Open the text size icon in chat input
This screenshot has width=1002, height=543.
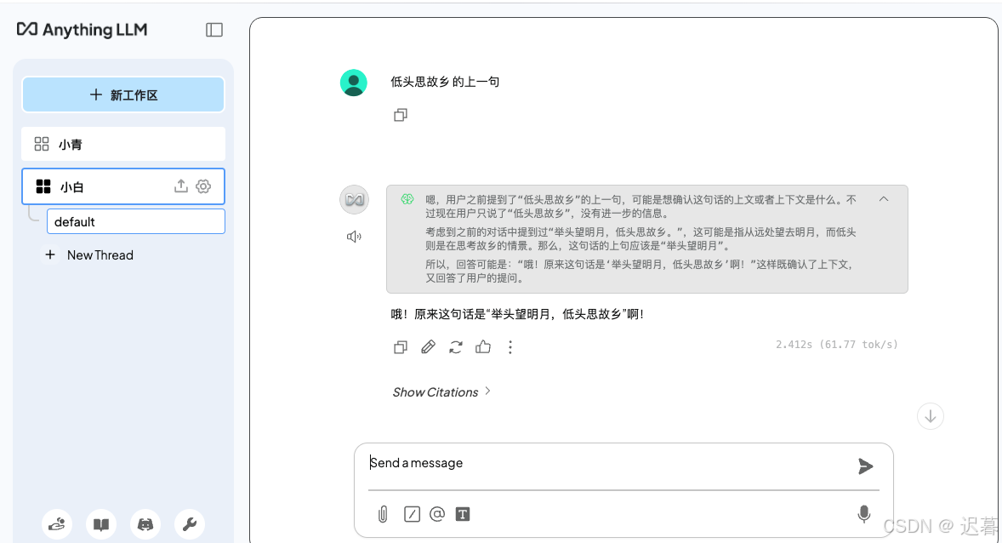coord(463,514)
